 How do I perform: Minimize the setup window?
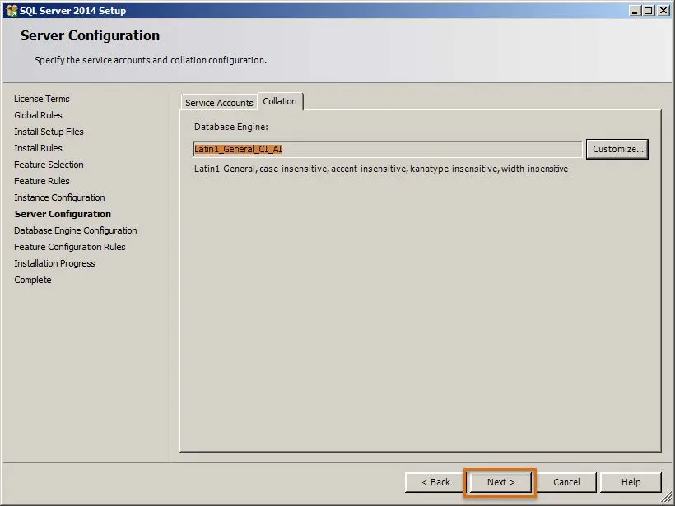634,11
